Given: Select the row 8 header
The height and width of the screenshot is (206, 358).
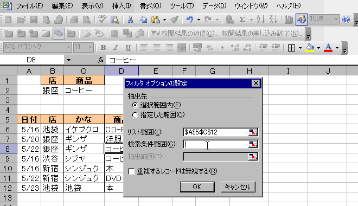Looking at the screenshot, I should (9, 149).
